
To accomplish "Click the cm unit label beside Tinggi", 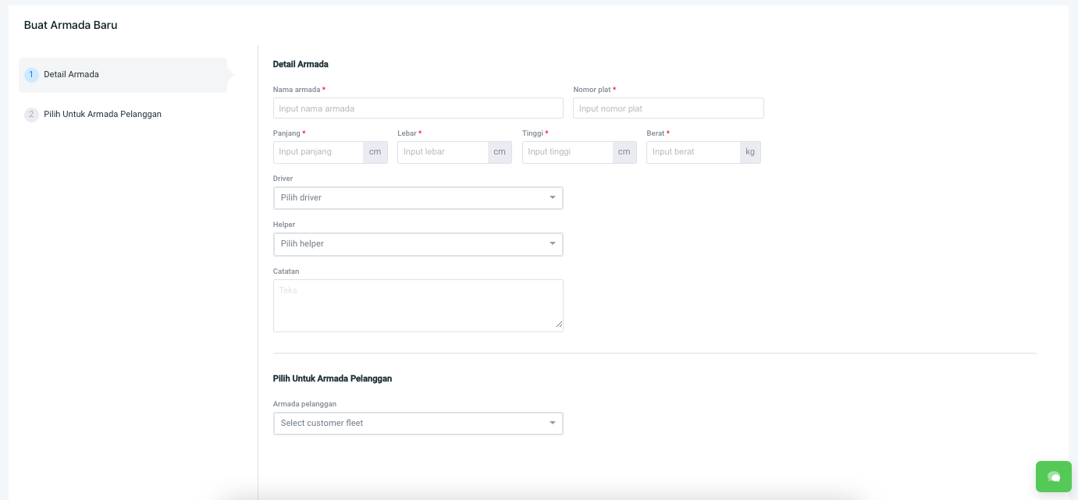I will 624,152.
